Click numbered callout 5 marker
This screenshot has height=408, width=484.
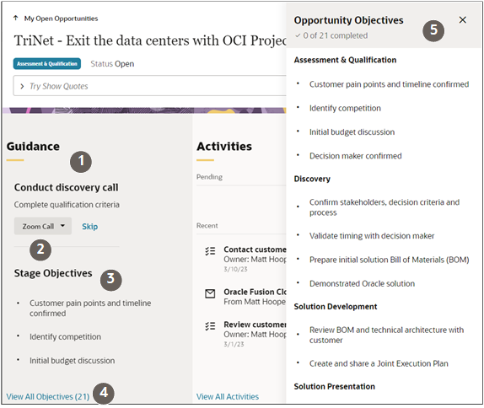coord(433,30)
